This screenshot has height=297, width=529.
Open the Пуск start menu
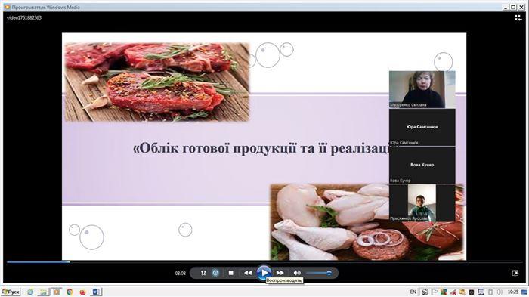[11, 292]
